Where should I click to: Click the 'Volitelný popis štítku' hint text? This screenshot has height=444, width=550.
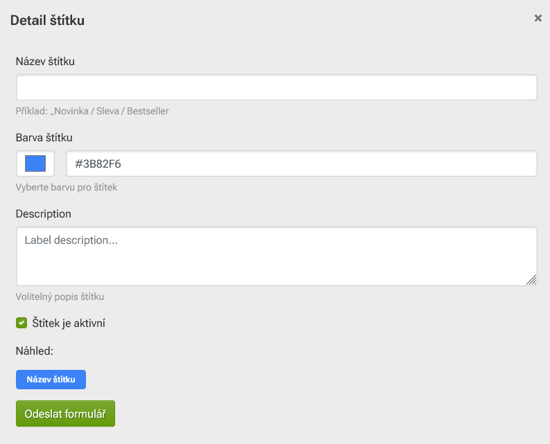point(60,296)
